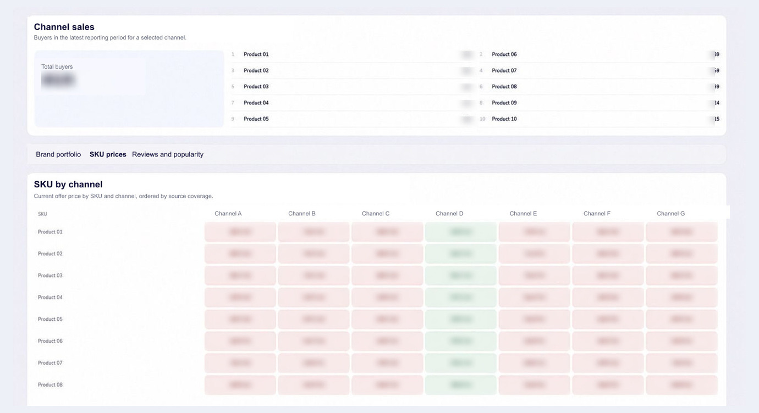Click Product 06 price cell under Channel F
The width and height of the screenshot is (759, 413).
click(x=608, y=341)
